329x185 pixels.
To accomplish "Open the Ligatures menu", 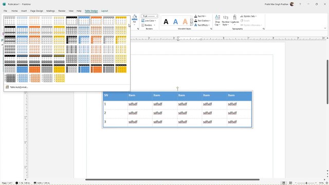I will [x=234, y=20].
